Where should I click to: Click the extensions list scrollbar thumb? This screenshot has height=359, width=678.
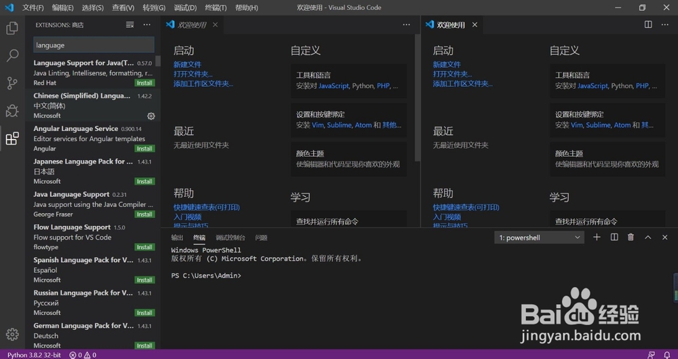(x=158, y=60)
